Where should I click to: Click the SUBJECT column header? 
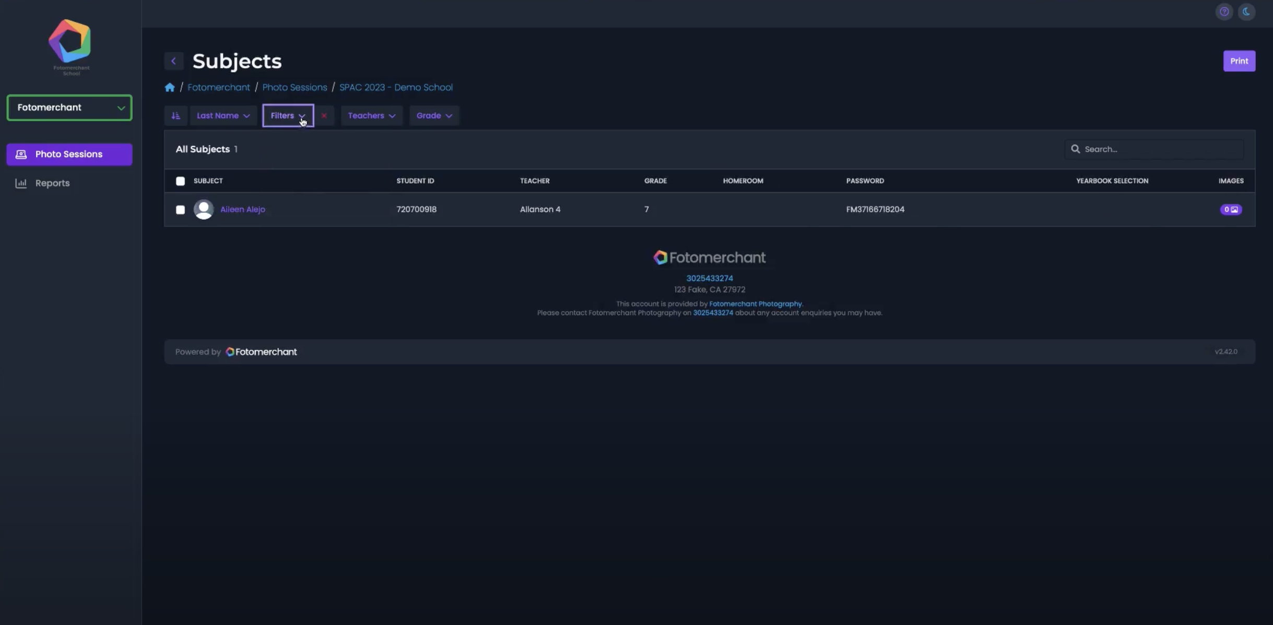pos(208,181)
